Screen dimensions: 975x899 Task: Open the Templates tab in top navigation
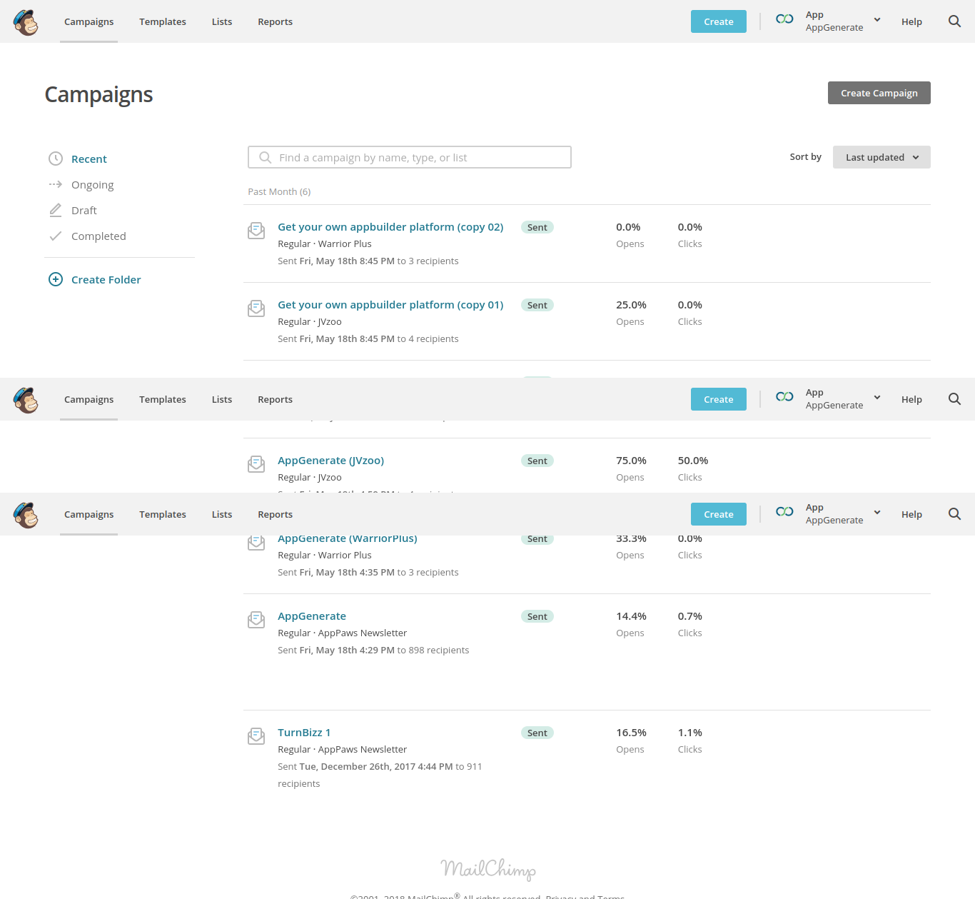pos(163,21)
